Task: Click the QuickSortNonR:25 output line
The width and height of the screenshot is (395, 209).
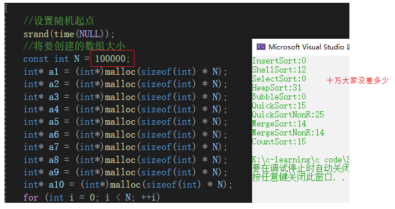Action: (x=288, y=115)
